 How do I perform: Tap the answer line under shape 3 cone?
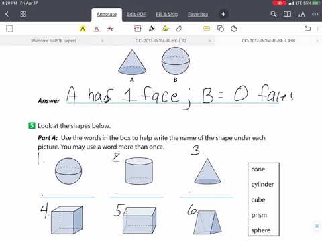pyautogui.click(x=206, y=197)
